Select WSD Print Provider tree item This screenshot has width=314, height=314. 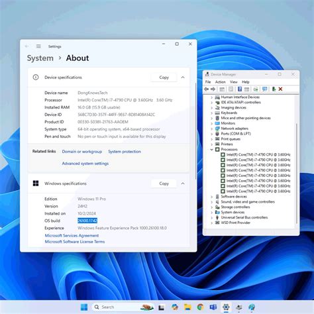coord(236,223)
